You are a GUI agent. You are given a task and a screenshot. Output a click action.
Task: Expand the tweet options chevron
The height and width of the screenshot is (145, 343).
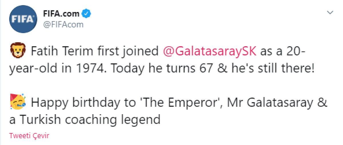pos(330,13)
